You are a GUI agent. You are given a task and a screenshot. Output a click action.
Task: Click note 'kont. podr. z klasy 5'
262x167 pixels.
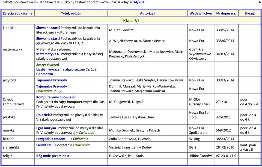pyautogui.click(x=249, y=147)
